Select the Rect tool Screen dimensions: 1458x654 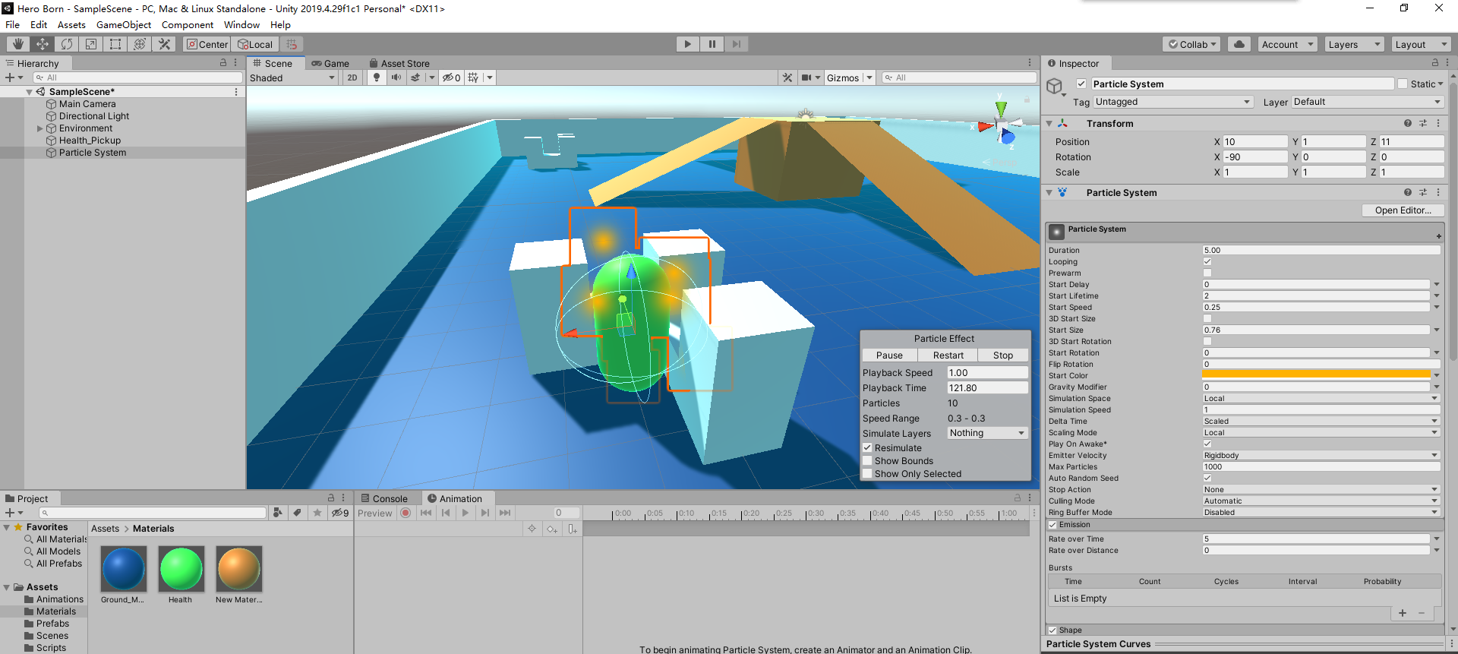point(115,44)
